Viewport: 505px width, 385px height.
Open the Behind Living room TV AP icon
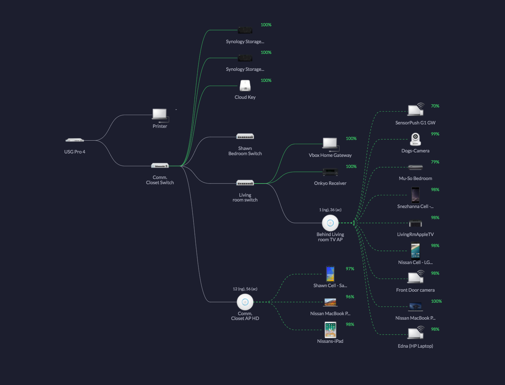330,223
